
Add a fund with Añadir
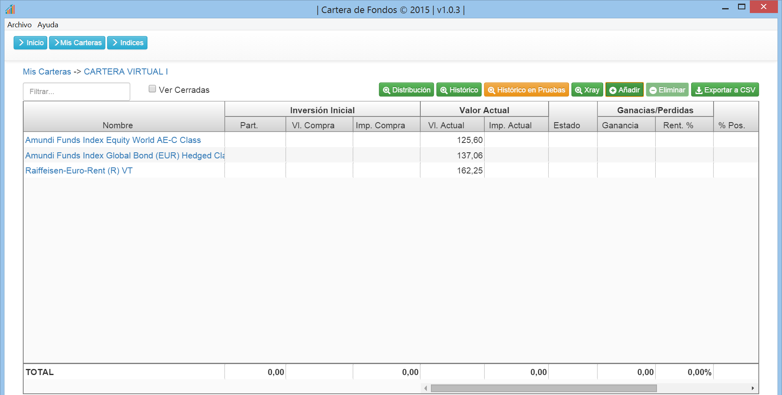point(624,90)
